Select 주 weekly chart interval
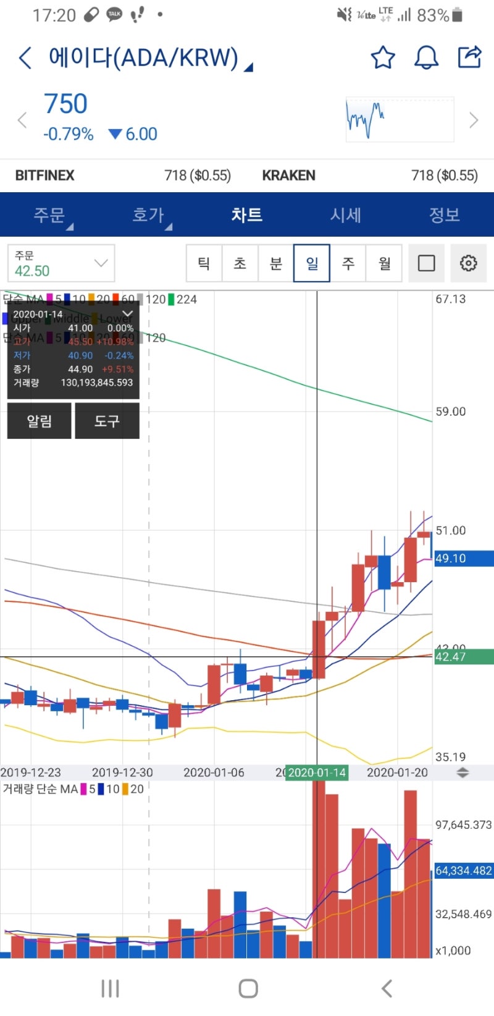 pyautogui.click(x=348, y=263)
